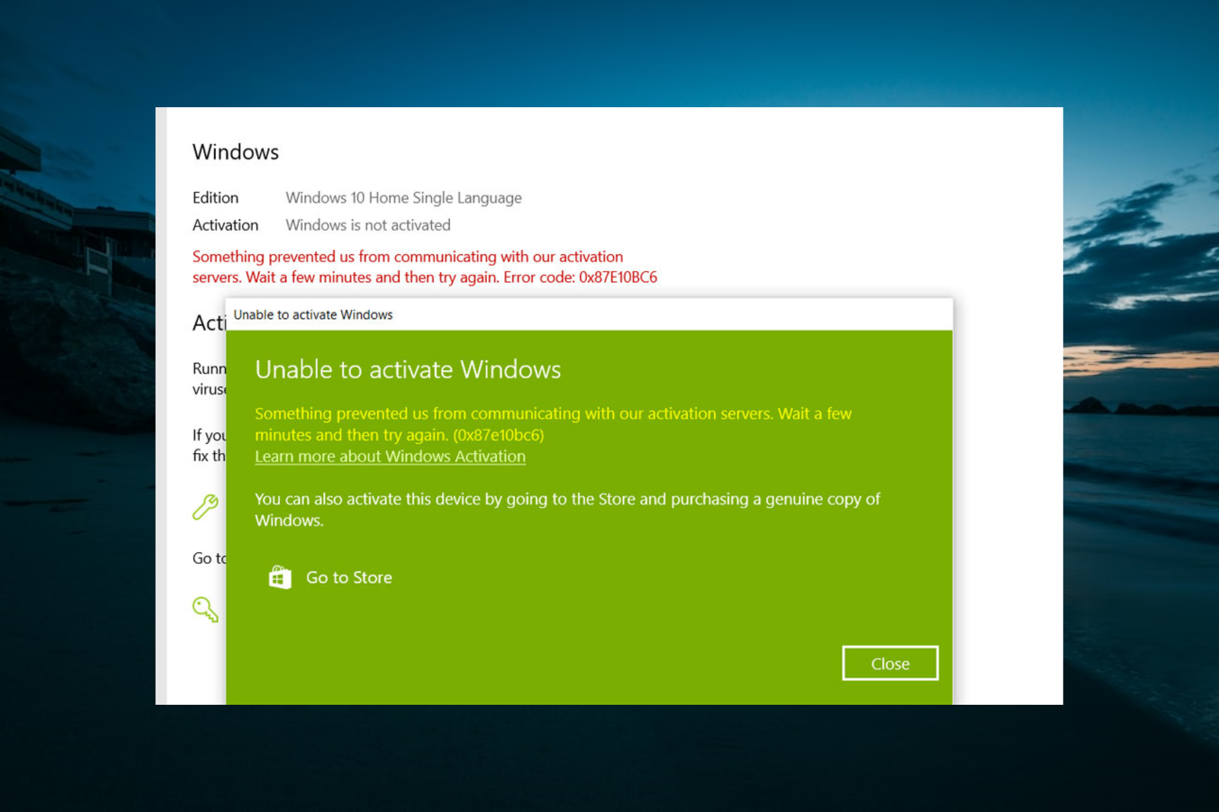Click the Store shopping bag icon
Viewport: 1219px width, 812px height.
[x=280, y=577]
